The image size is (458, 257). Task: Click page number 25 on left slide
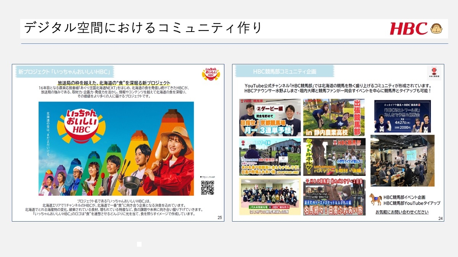tap(219, 218)
